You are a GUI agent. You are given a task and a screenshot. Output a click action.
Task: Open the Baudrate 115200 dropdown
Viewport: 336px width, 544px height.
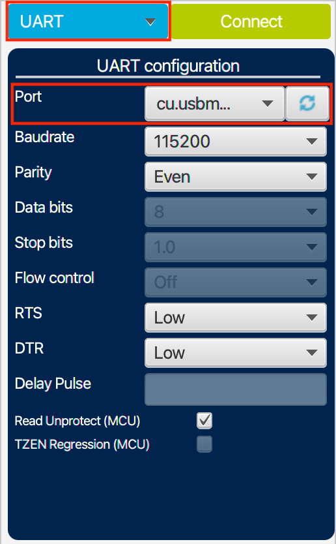tap(236, 141)
